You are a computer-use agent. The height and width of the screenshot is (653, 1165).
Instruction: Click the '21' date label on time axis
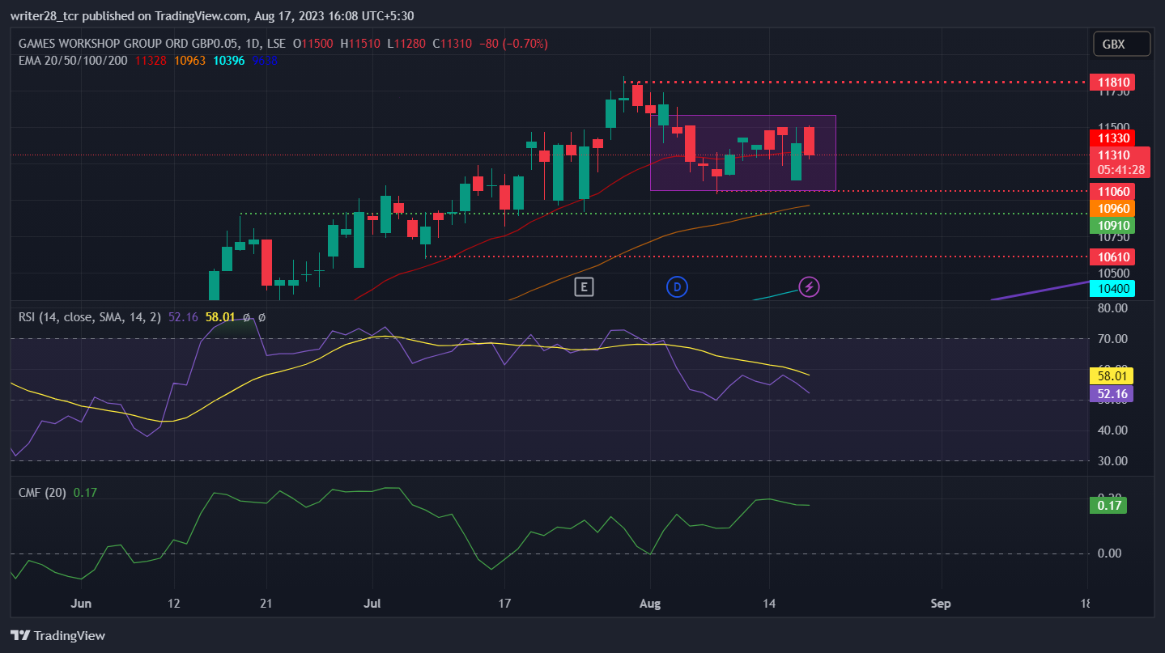[267, 604]
